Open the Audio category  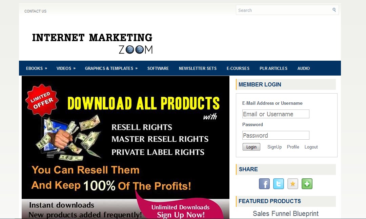(x=303, y=68)
